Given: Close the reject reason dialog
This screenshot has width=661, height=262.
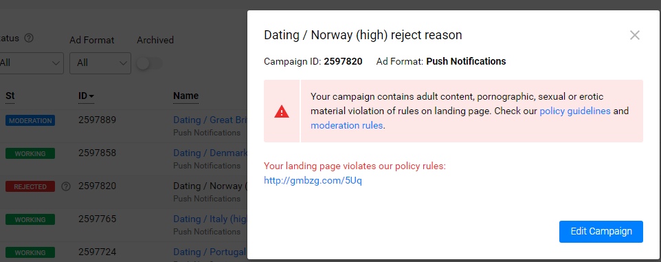Looking at the screenshot, I should tap(634, 35).
